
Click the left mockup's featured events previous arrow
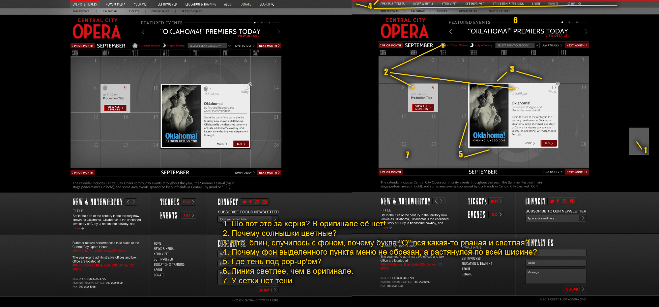point(143,32)
